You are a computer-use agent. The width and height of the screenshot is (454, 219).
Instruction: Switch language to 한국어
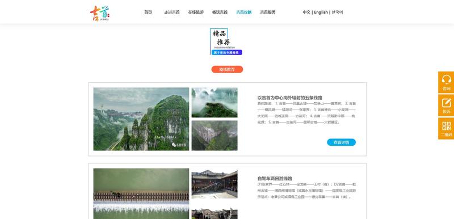coord(337,12)
